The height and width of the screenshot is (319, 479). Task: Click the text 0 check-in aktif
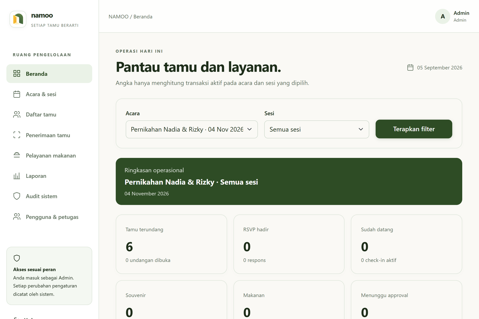click(x=378, y=260)
